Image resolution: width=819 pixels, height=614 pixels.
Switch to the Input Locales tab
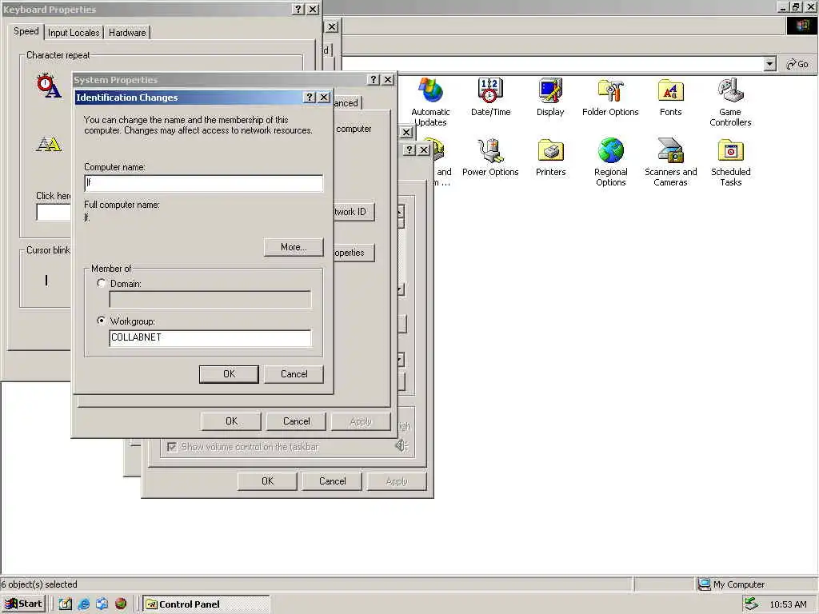(74, 32)
